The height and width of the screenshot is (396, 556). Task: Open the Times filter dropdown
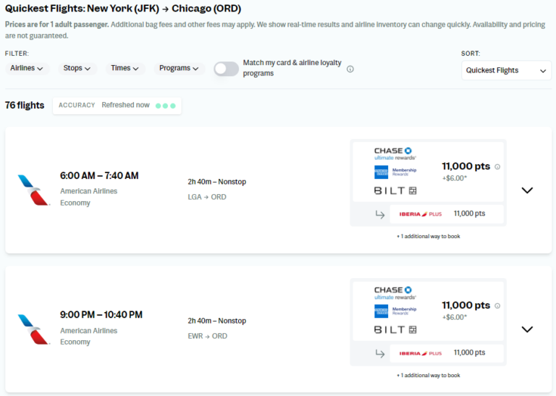pos(125,68)
